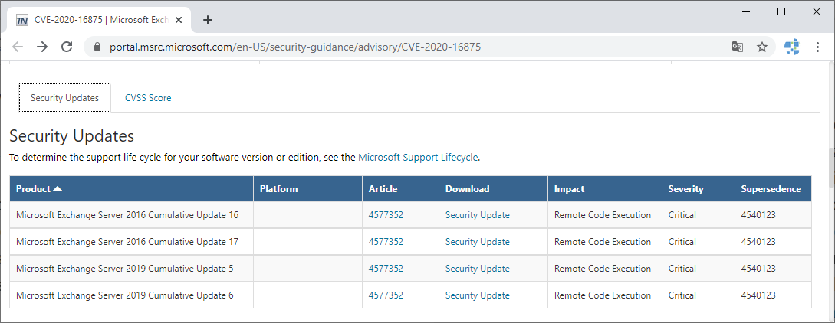The height and width of the screenshot is (323, 835).
Task: Open article 4577352 for Exchange 2019 CU 6
Action: click(386, 295)
